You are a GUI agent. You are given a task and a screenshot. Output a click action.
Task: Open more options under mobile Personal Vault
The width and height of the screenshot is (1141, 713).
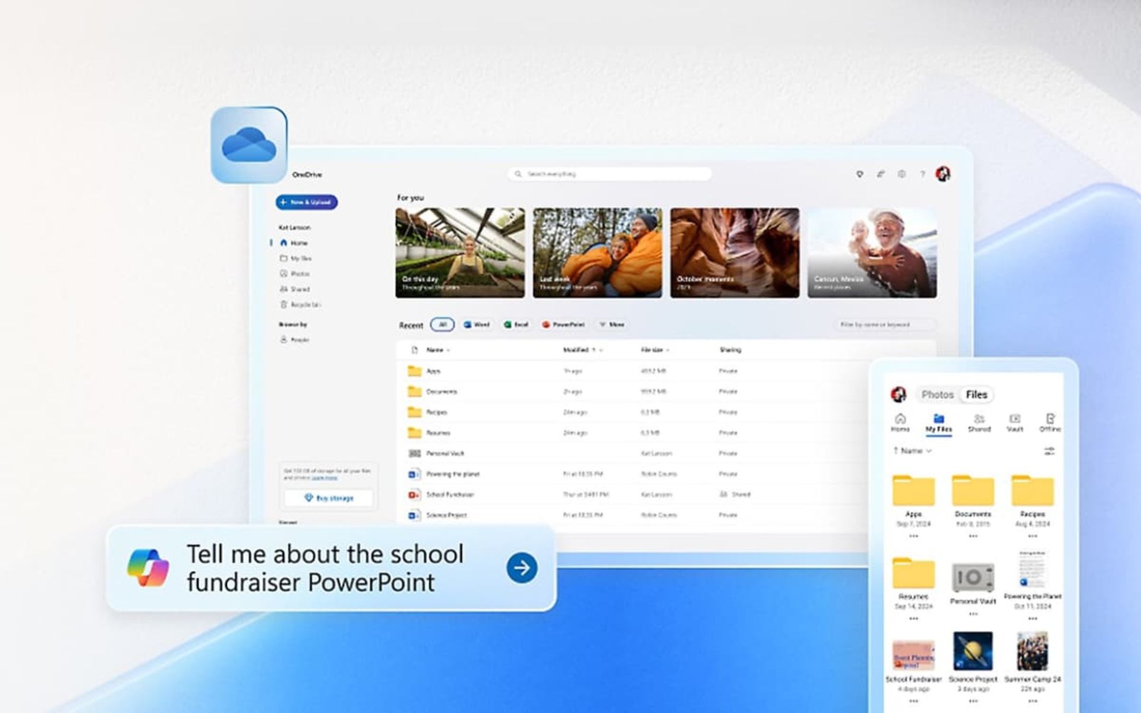973,613
